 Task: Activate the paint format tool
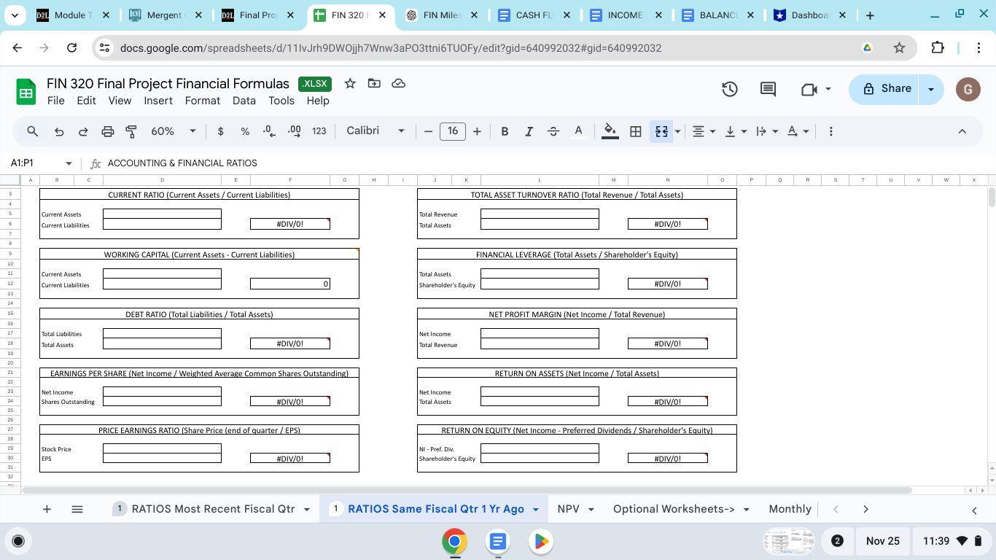point(131,131)
